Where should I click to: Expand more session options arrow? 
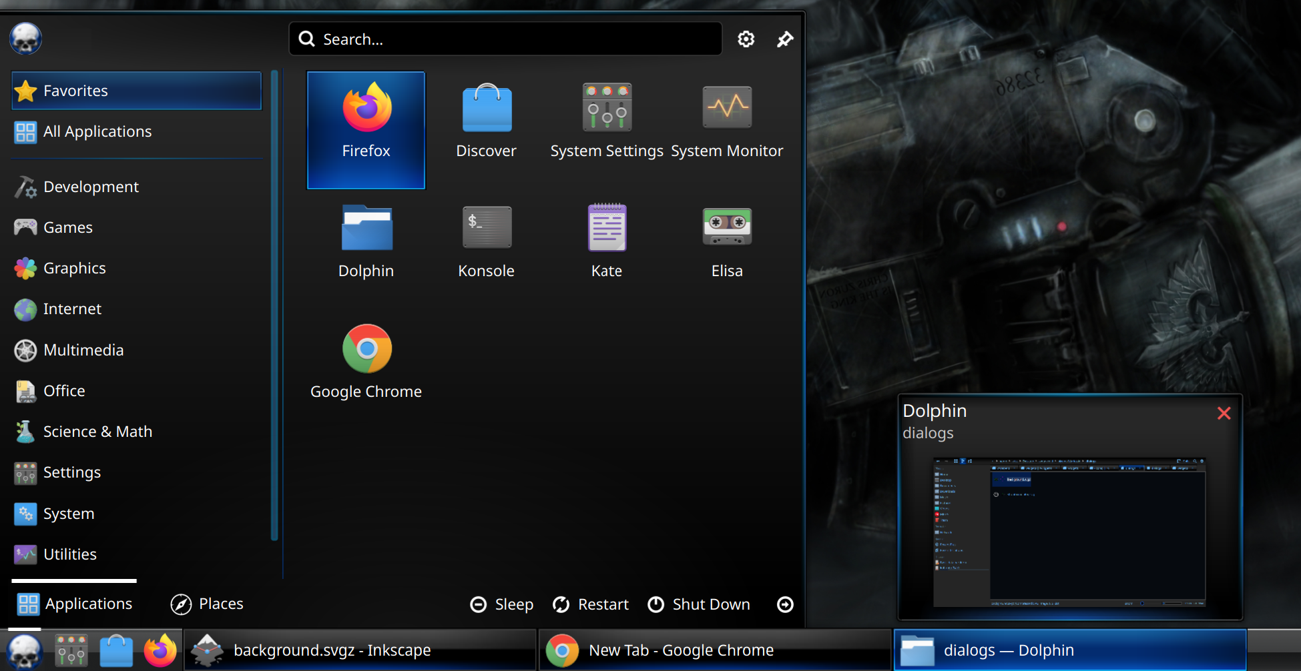pos(785,604)
